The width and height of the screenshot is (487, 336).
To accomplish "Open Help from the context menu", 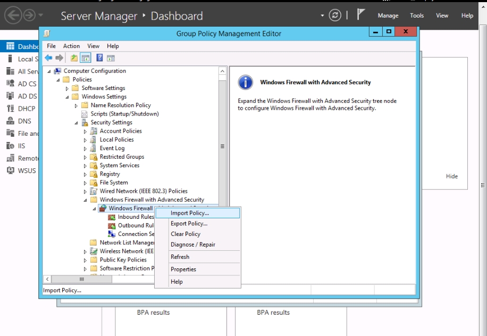I will (198, 282).
